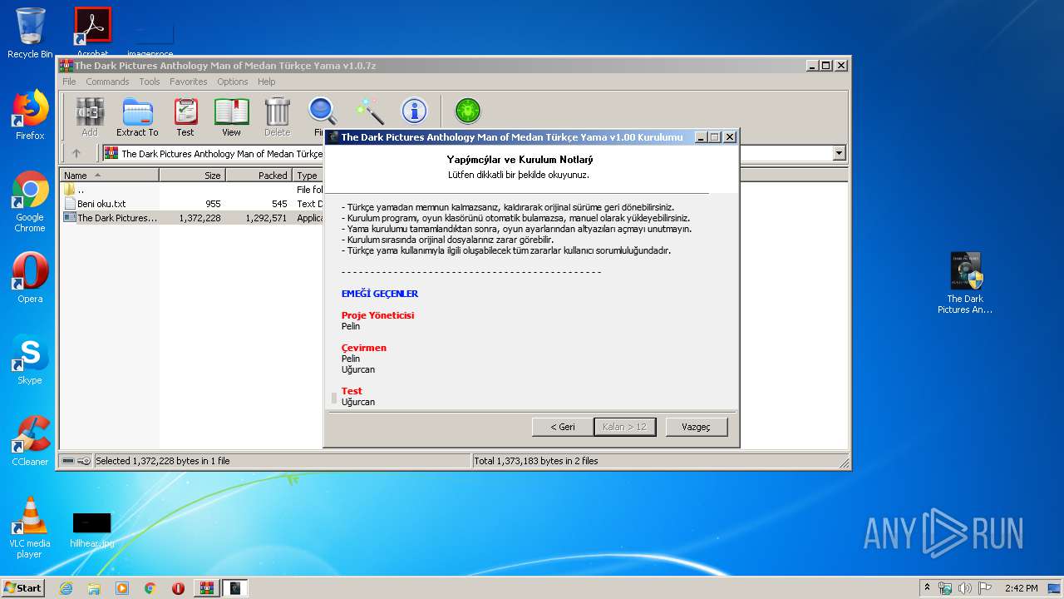This screenshot has width=1064, height=599.
Task: Open the File menu in WinRAR
Action: [69, 82]
